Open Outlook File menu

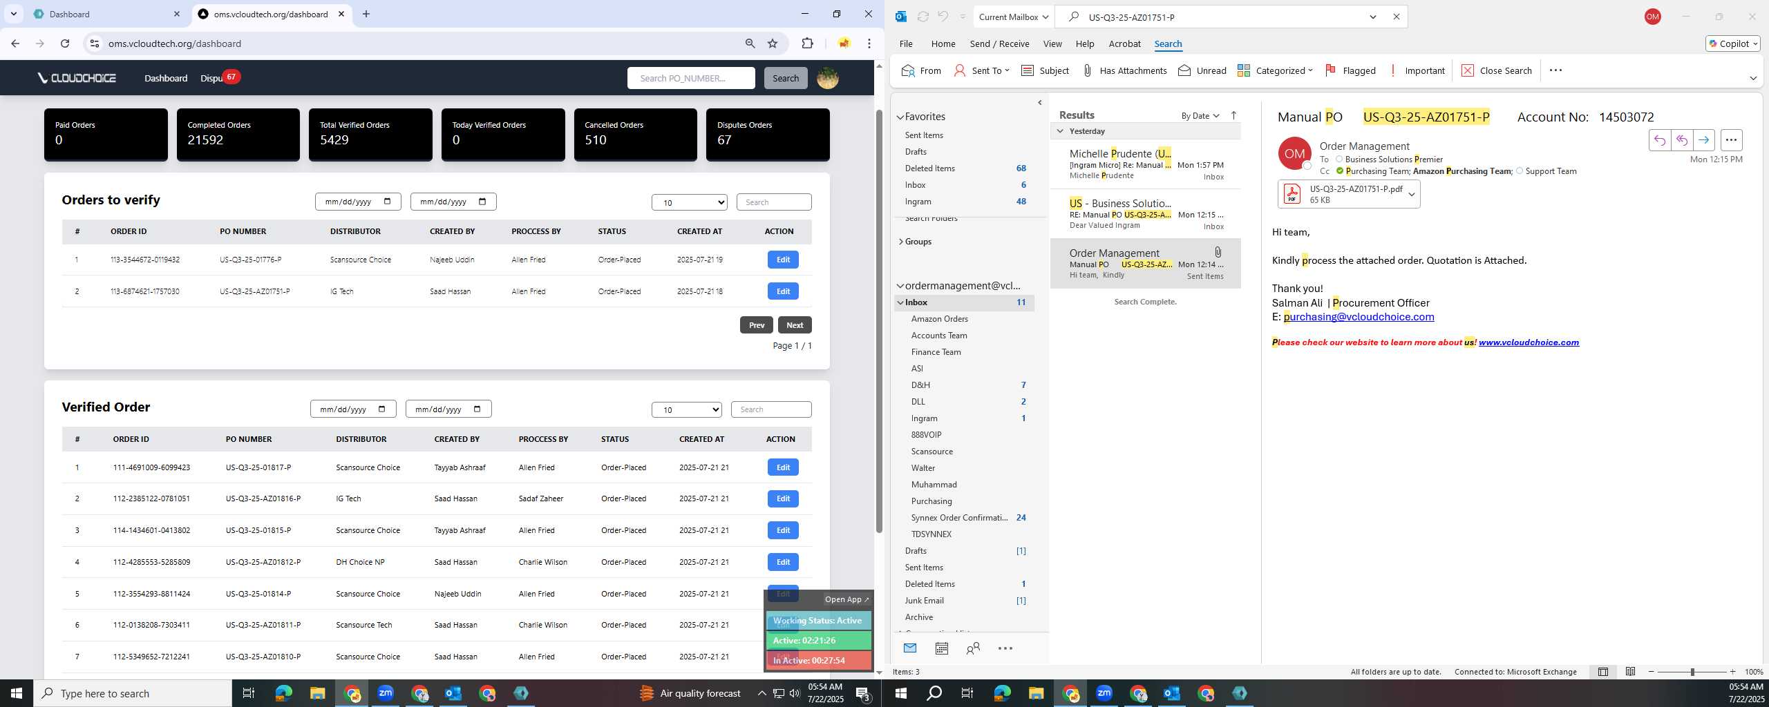click(x=906, y=43)
